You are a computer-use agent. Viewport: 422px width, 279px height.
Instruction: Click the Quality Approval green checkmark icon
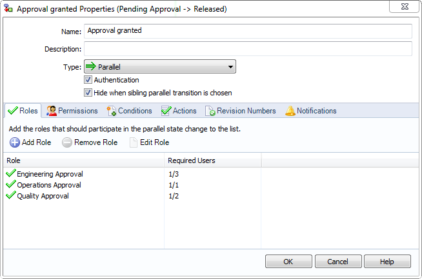click(x=10, y=196)
